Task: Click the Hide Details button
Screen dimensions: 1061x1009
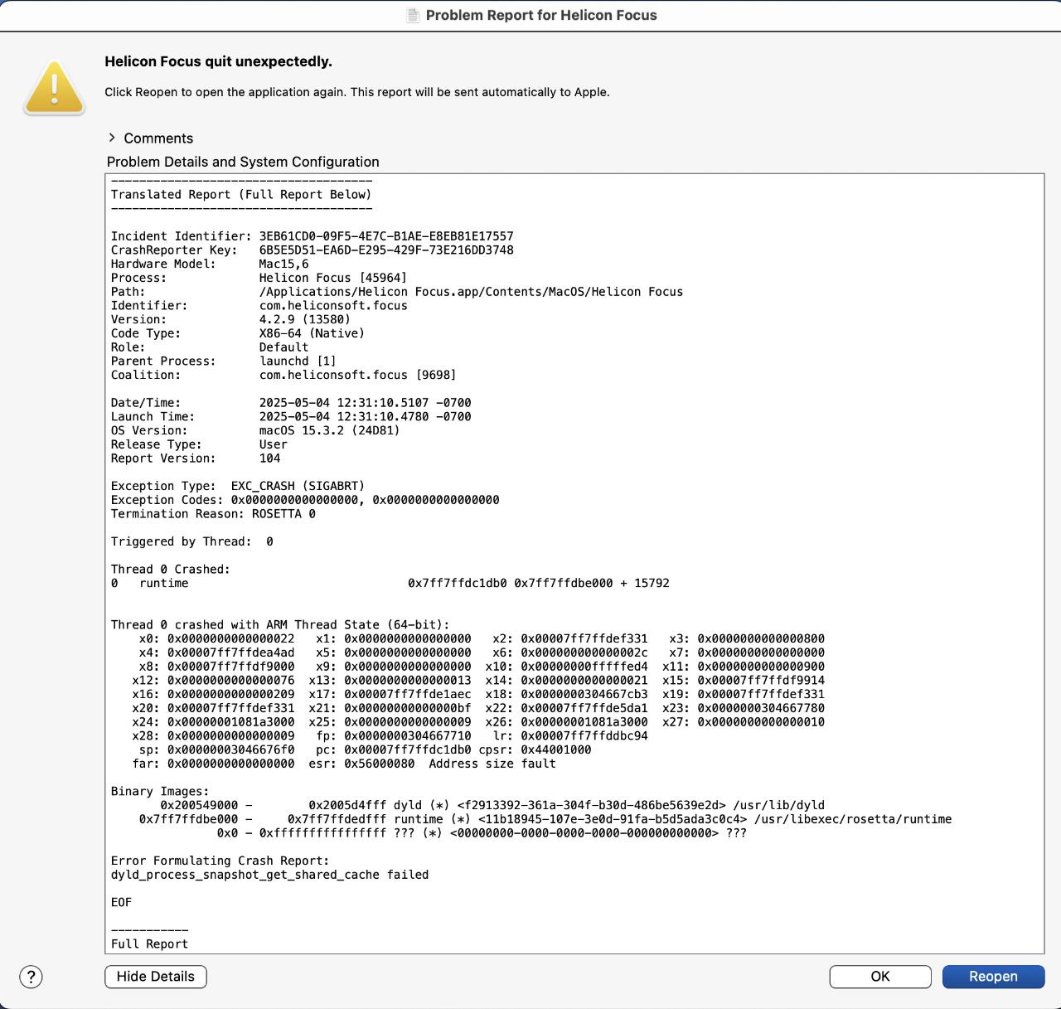Action: pyautogui.click(x=156, y=977)
